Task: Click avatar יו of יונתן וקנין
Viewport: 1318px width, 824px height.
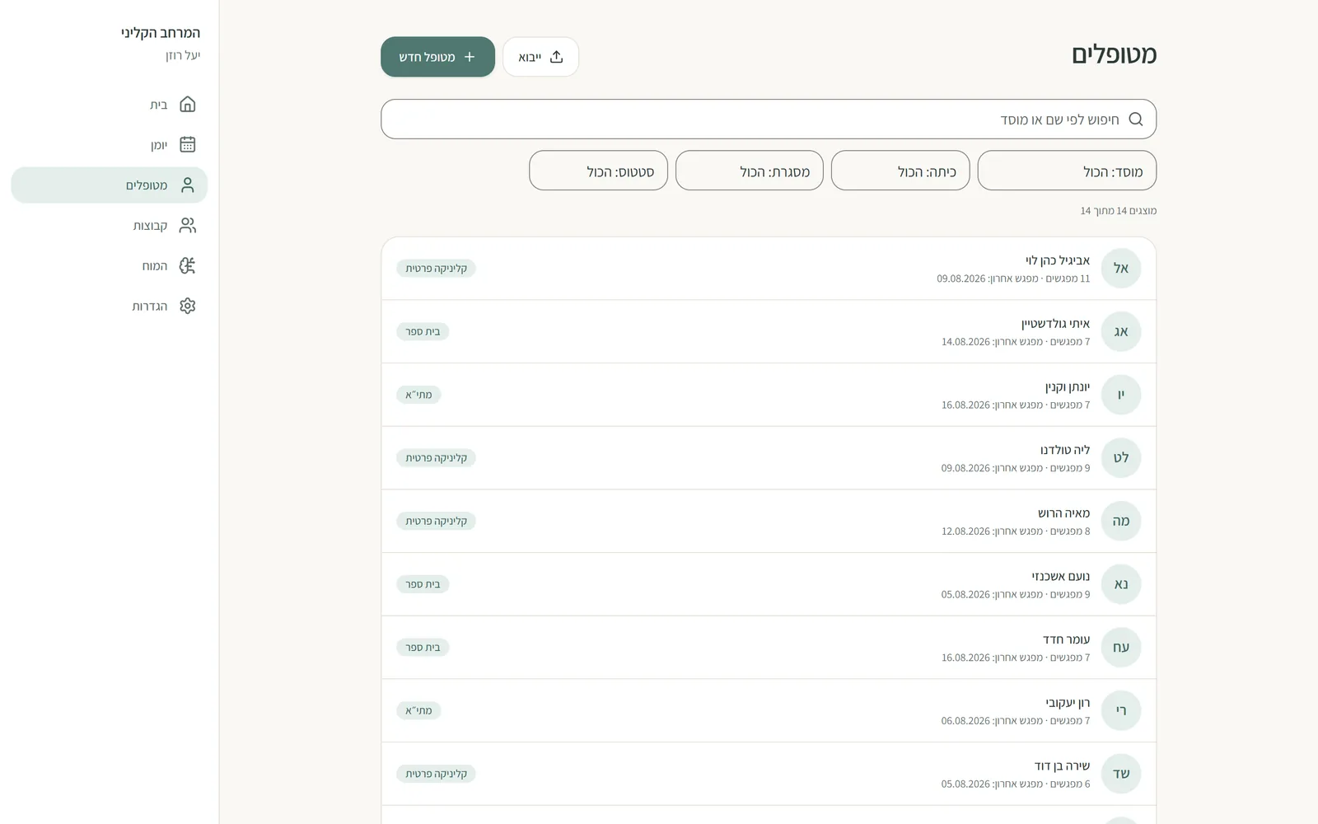Action: (x=1121, y=395)
